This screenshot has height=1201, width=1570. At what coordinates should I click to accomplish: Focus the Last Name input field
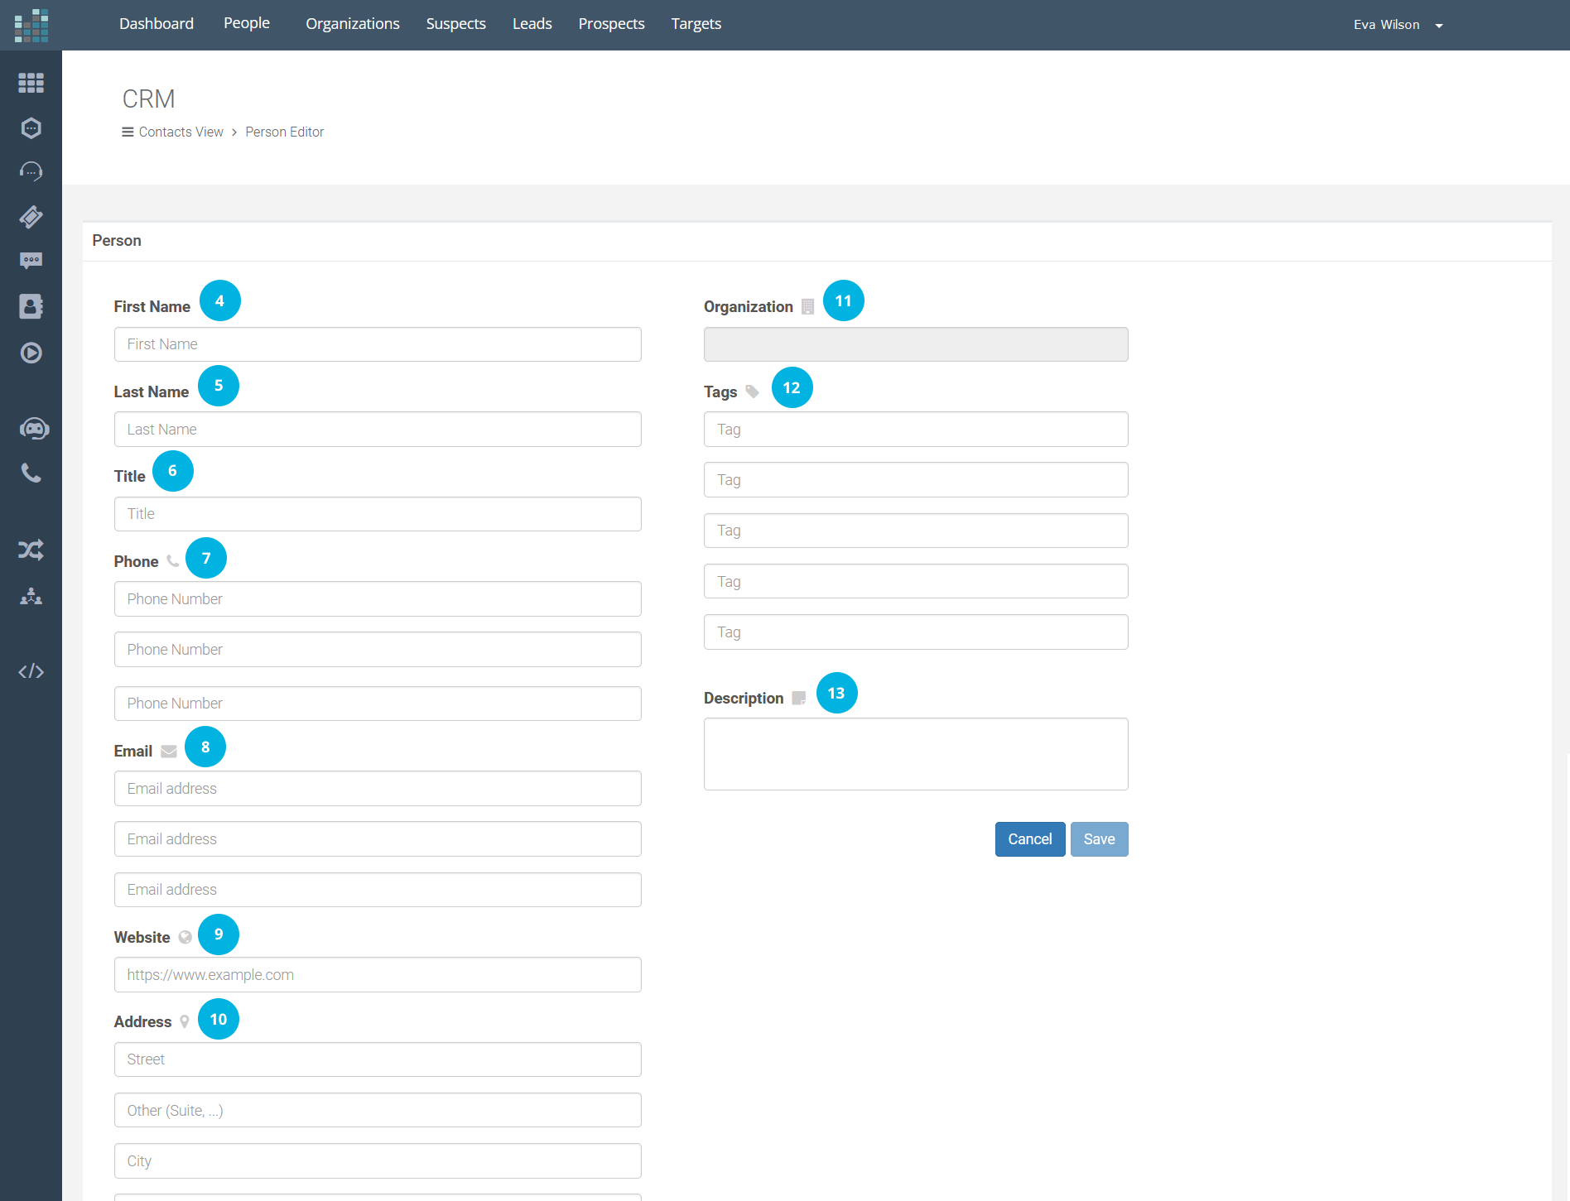click(x=378, y=430)
